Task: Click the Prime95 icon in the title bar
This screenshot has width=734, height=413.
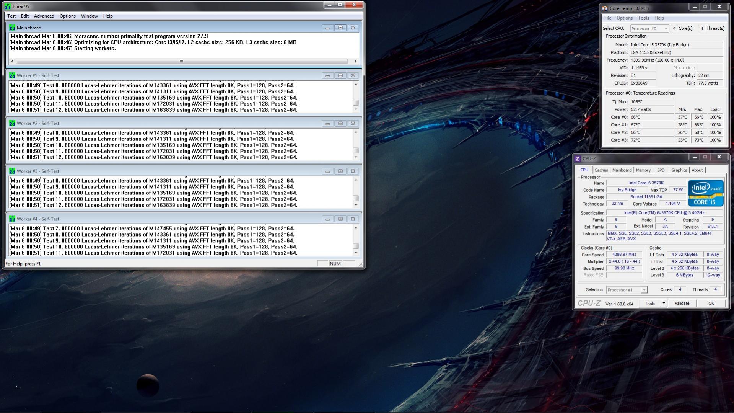Action: [x=8, y=6]
